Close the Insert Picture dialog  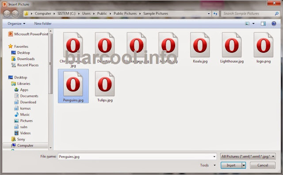[274, 3]
